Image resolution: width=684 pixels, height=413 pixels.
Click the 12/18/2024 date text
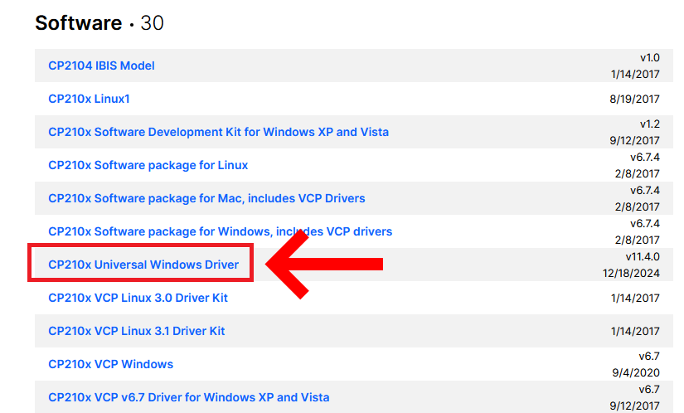[631, 274]
